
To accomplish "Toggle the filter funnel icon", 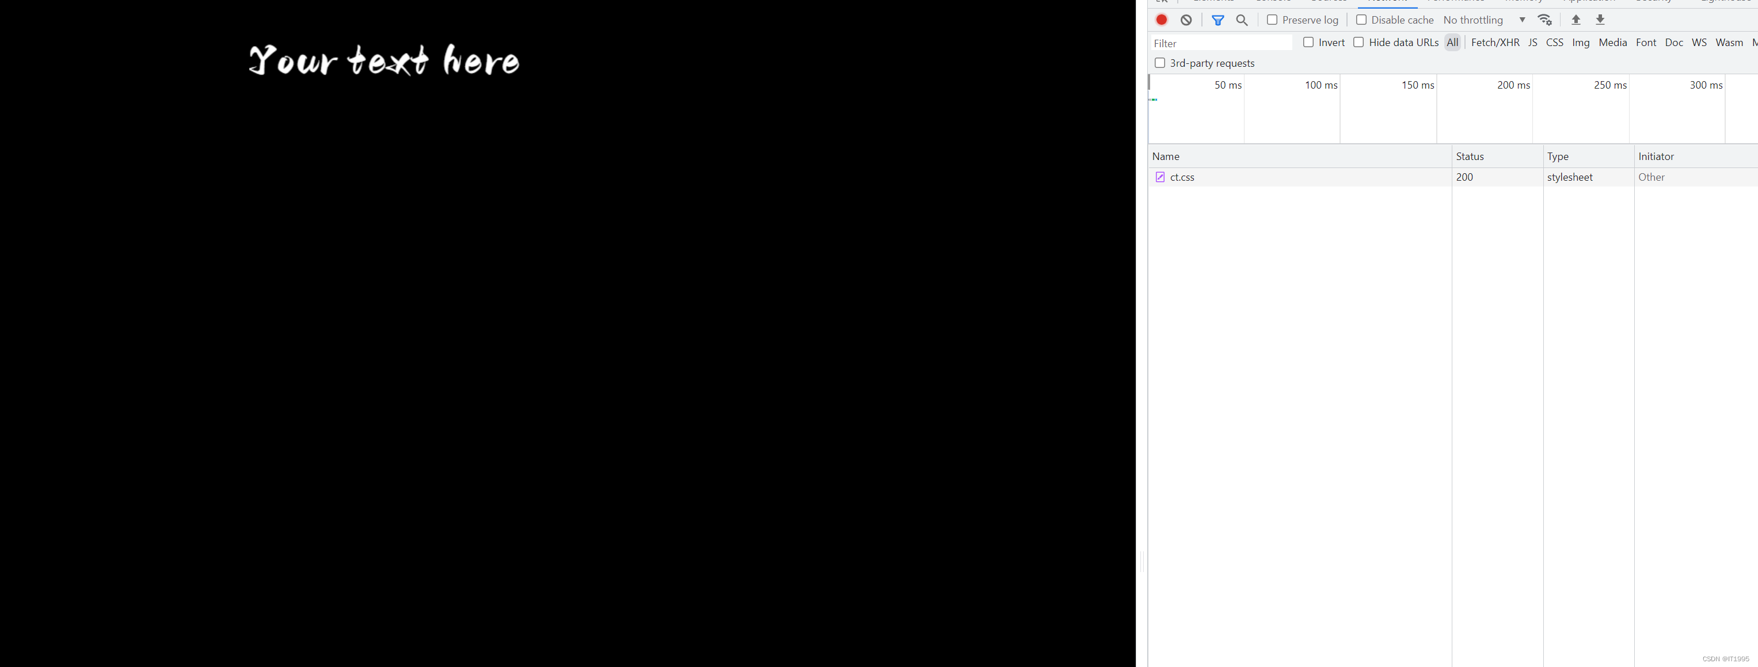I will tap(1217, 20).
